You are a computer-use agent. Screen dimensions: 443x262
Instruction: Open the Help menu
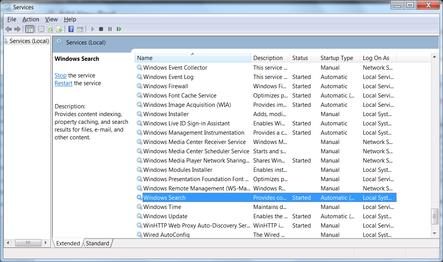click(70, 19)
